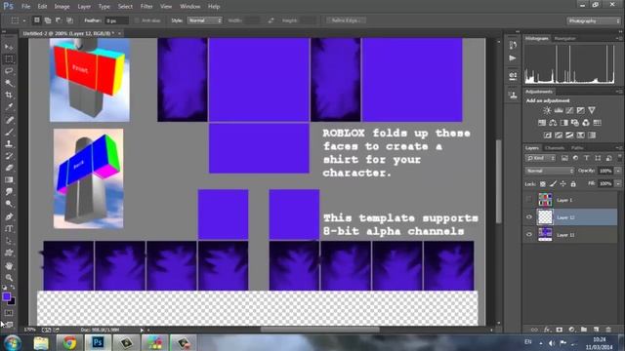Close the Untitled-2 document tab
625x351 pixels.
pos(119,33)
